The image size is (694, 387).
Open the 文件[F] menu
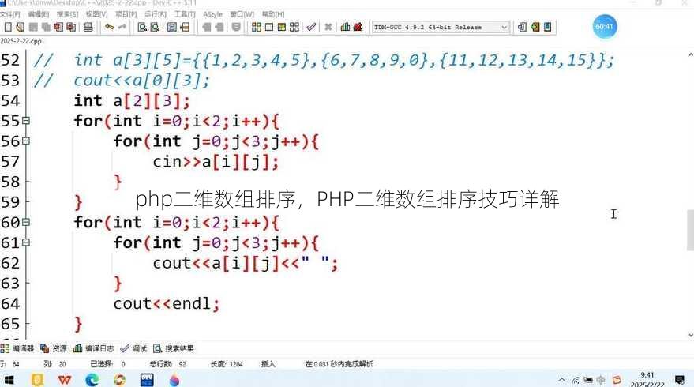tap(9, 14)
